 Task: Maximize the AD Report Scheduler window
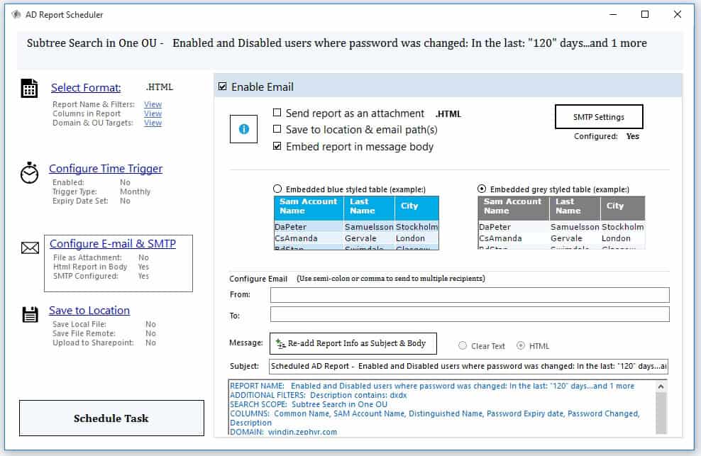click(x=645, y=14)
